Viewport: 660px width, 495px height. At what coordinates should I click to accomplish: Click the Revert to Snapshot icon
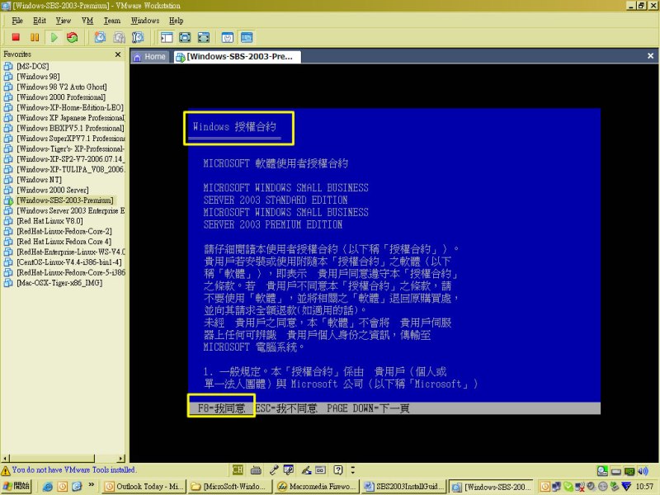point(119,37)
